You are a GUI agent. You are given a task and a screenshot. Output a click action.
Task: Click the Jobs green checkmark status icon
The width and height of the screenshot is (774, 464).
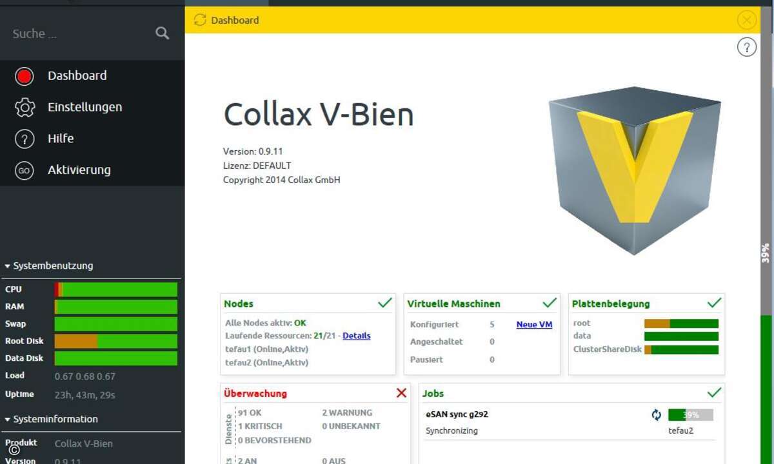[714, 392]
